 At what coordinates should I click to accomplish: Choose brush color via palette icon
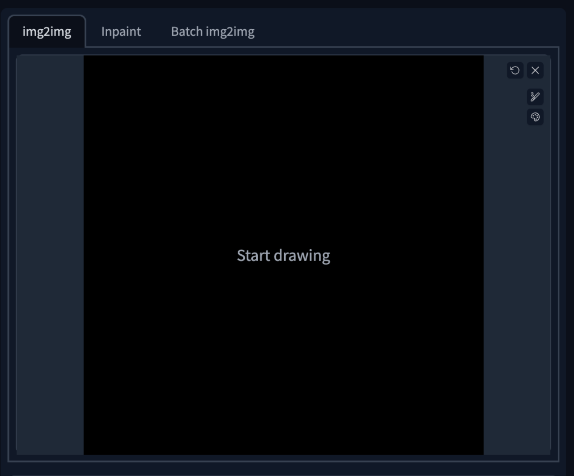tap(535, 118)
